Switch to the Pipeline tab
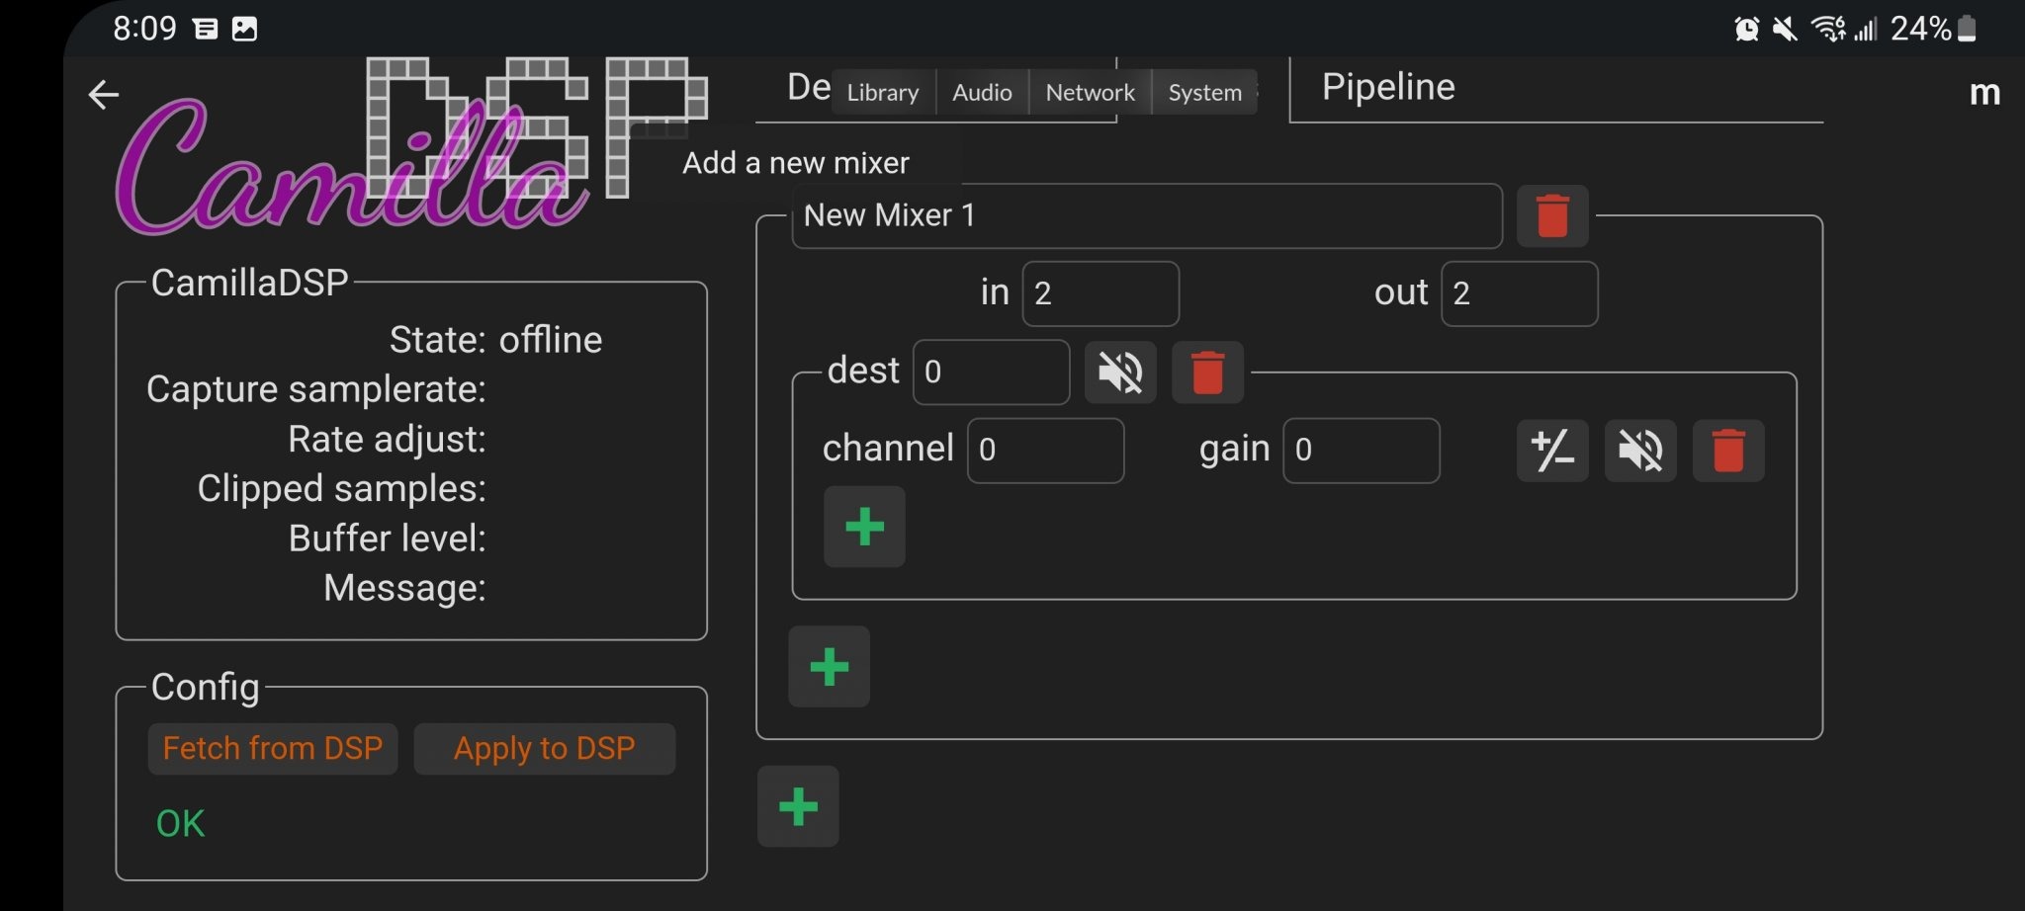 (x=1388, y=87)
